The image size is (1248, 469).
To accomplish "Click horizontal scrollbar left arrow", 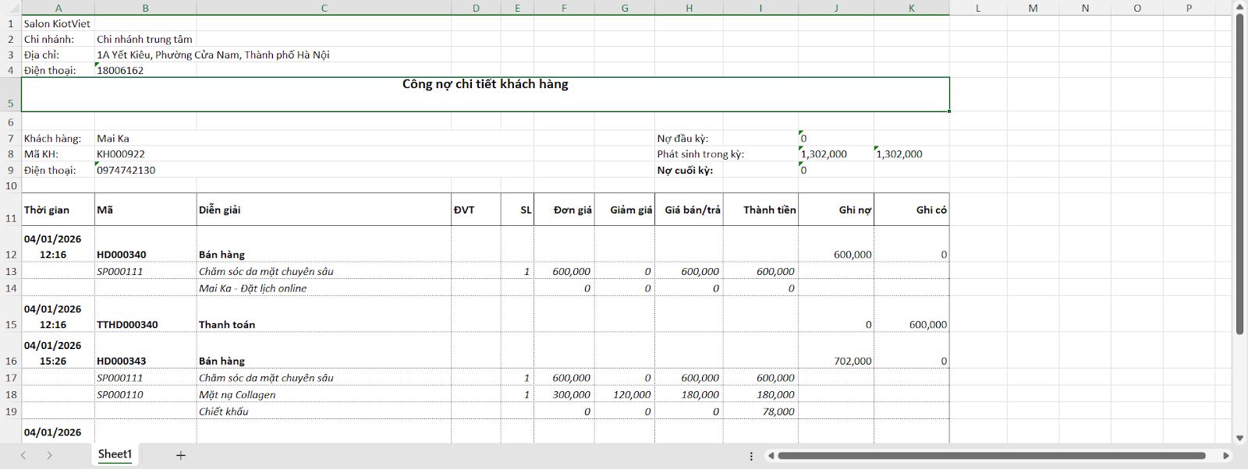I will 771,456.
